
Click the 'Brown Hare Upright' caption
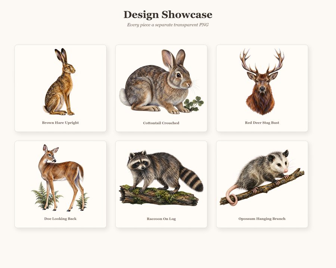(x=60, y=123)
